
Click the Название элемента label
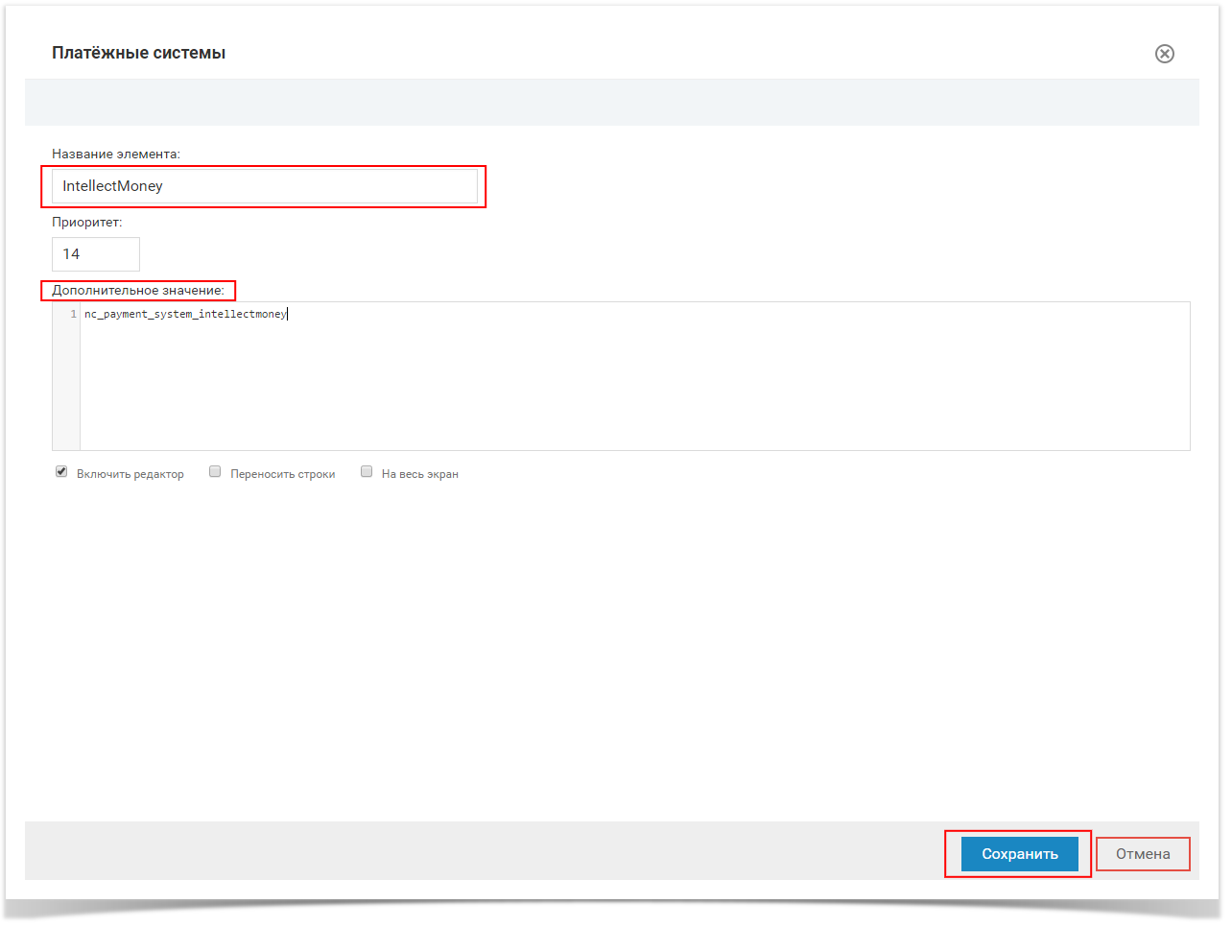click(116, 154)
